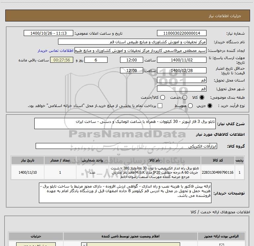
Task: Click the response deadline date 1400/11/02
Action: [x=181, y=60]
